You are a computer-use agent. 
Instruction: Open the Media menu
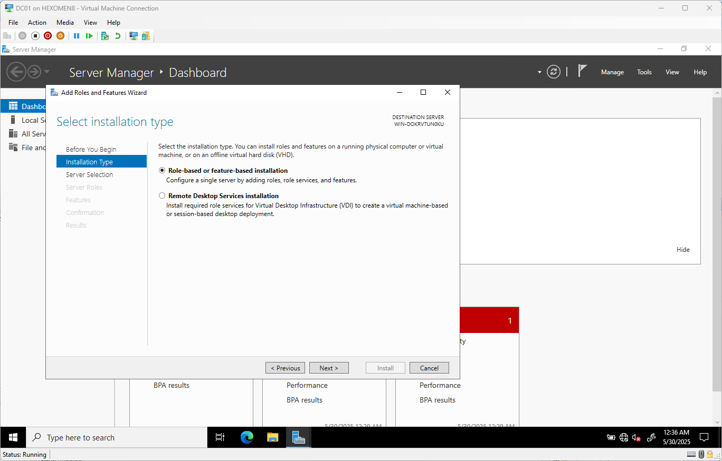coord(65,23)
